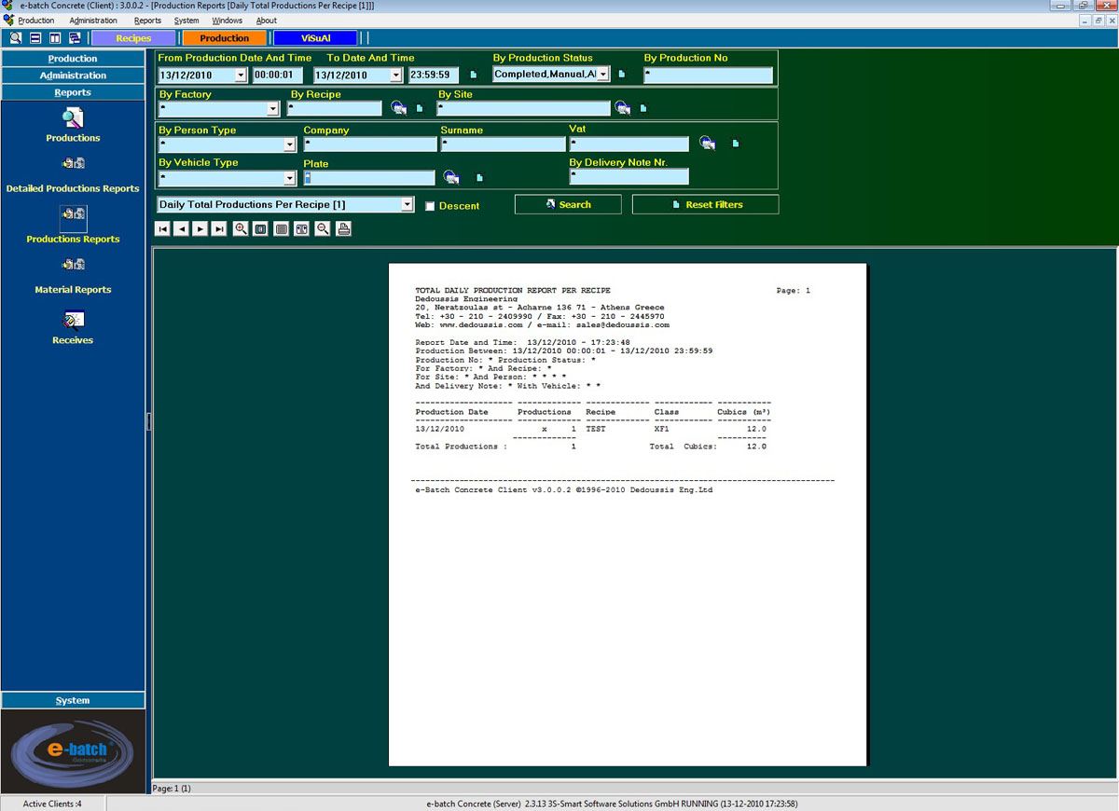1119x811 pixels.
Task: Open the Productions sidebar icon
Action: coord(73,118)
